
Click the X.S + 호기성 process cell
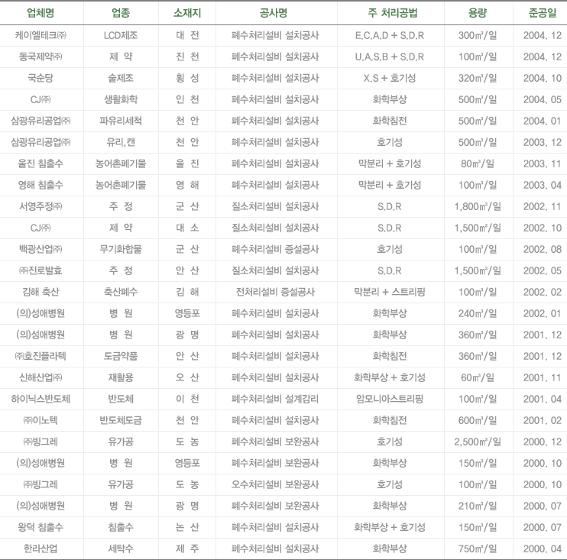click(390, 78)
